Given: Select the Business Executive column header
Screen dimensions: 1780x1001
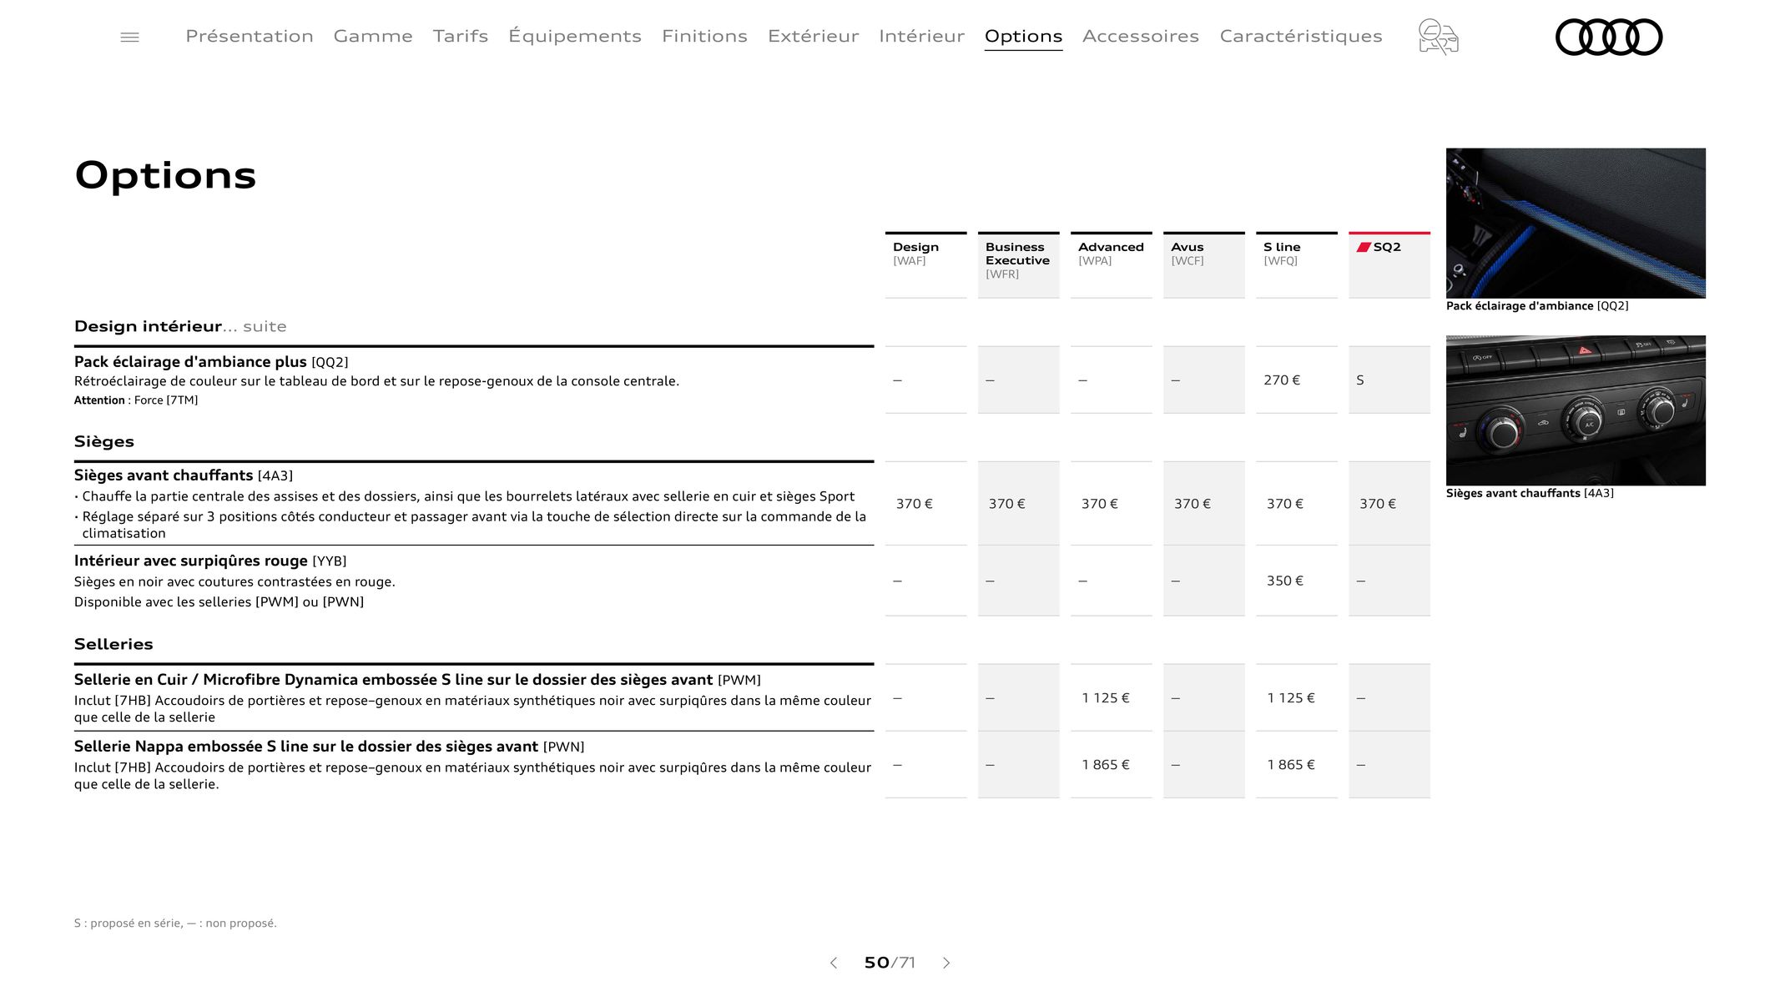Looking at the screenshot, I should tap(1018, 264).
